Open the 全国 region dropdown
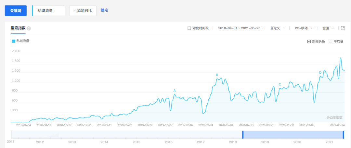 328,28
